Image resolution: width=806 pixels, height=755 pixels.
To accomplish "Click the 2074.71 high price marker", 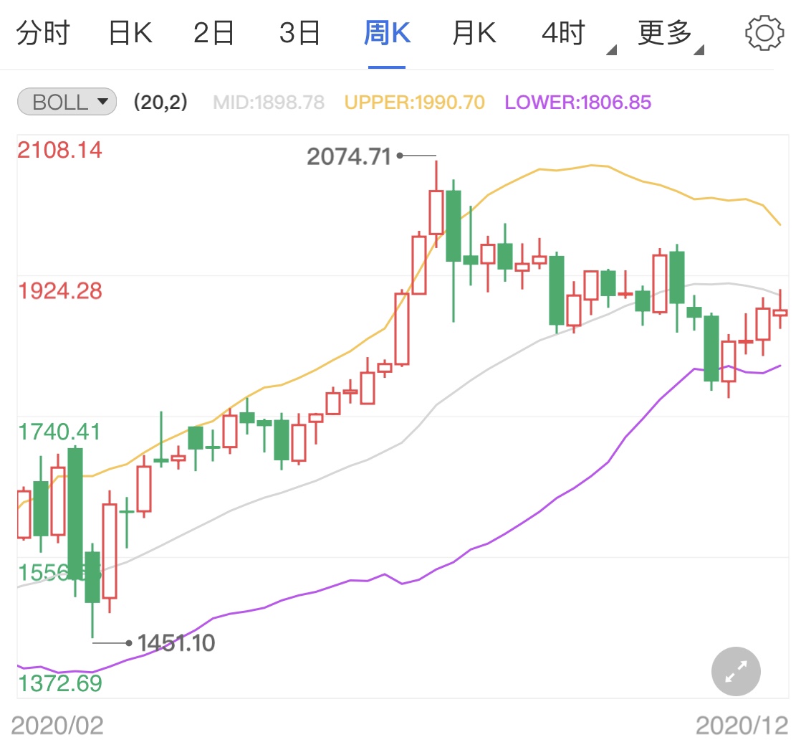I will point(349,156).
